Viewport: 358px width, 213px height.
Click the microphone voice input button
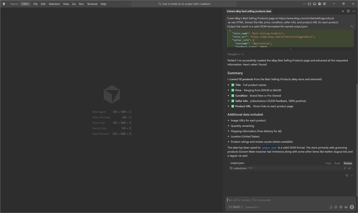(352, 207)
